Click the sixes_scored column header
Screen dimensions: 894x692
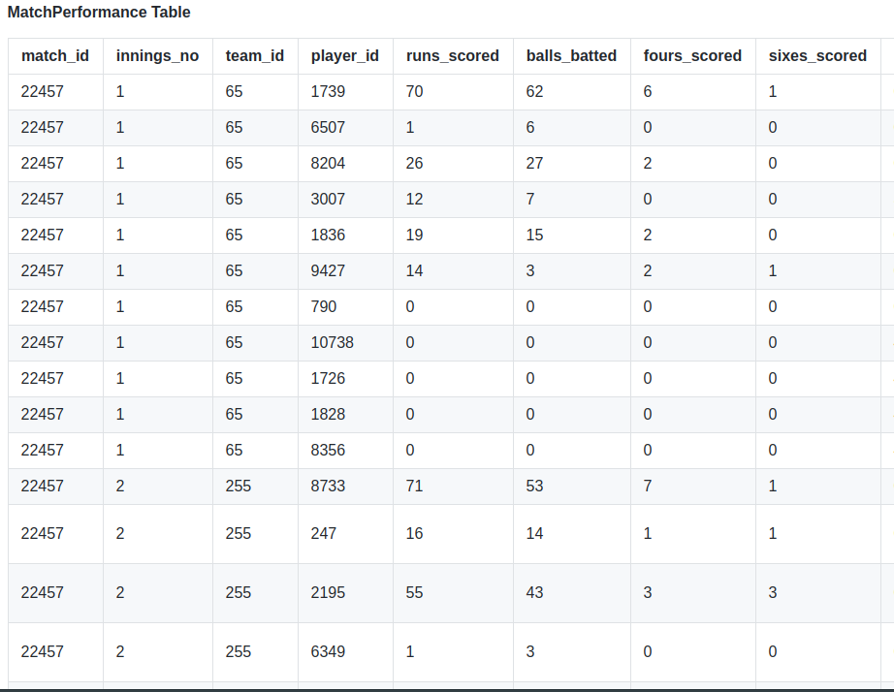(817, 56)
